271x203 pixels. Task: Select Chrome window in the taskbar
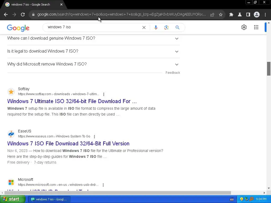[x=49, y=199]
